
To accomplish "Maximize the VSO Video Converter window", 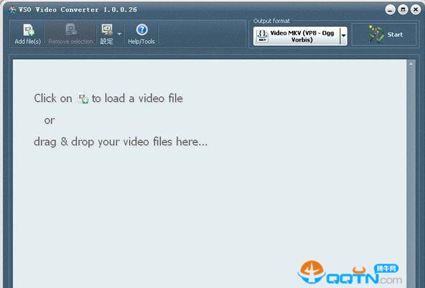I will coord(403,10).
